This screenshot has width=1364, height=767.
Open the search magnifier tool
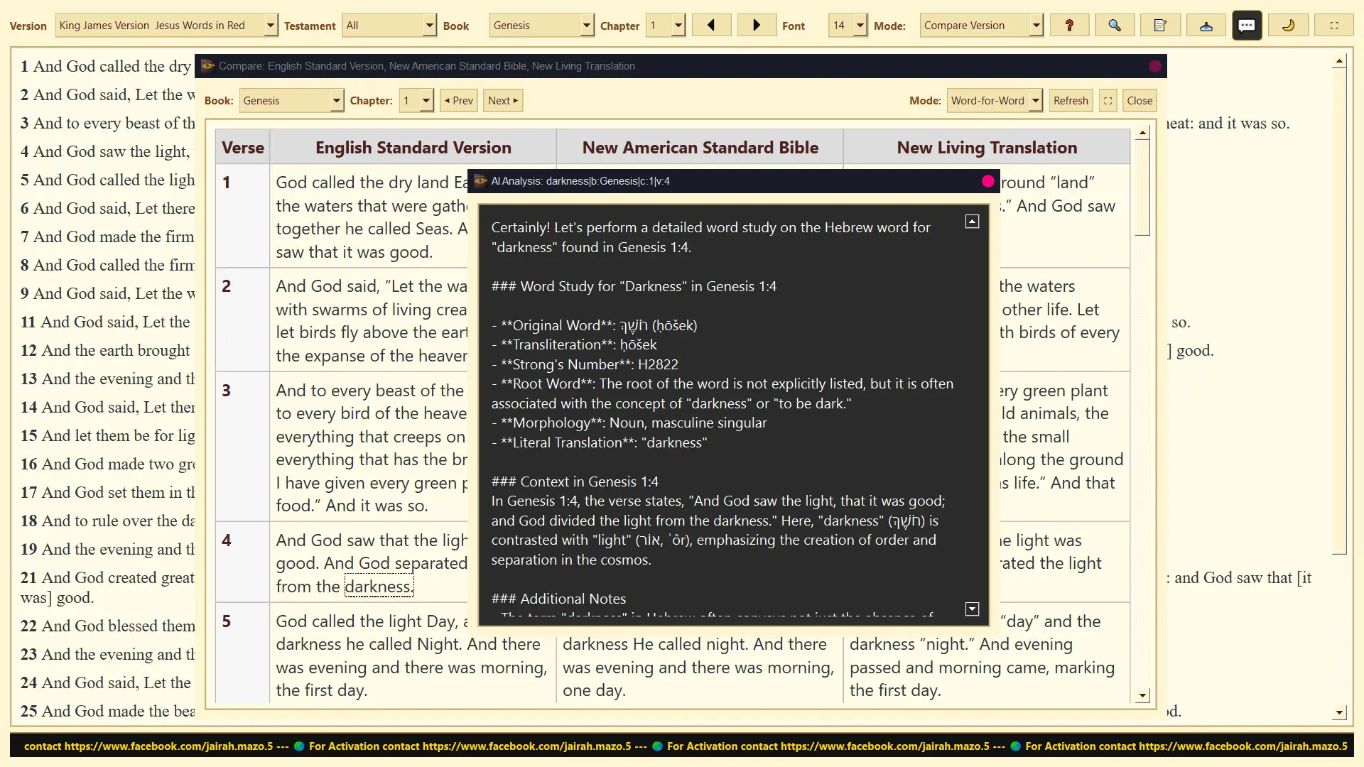click(1115, 26)
